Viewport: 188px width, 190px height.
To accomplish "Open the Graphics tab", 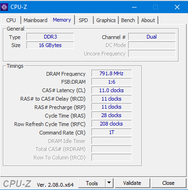I will tap(106, 20).
